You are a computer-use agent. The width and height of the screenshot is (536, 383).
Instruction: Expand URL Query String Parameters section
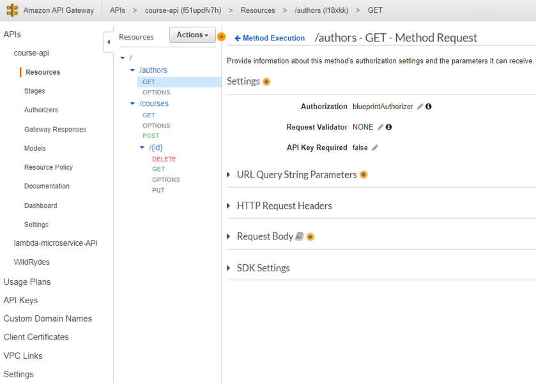pos(229,175)
